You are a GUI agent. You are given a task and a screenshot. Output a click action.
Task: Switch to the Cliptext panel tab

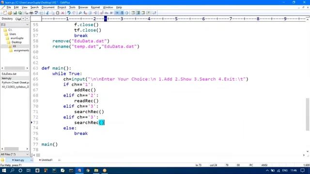(x=18, y=19)
